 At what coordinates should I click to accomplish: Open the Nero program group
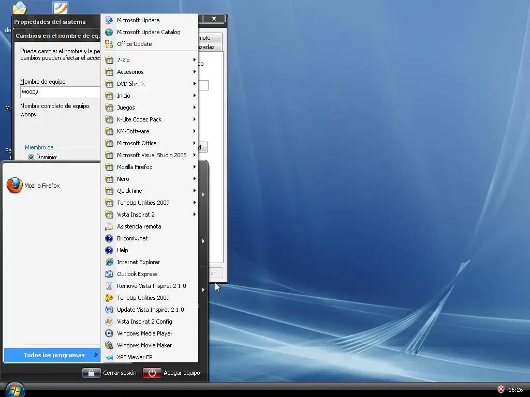tap(150, 179)
